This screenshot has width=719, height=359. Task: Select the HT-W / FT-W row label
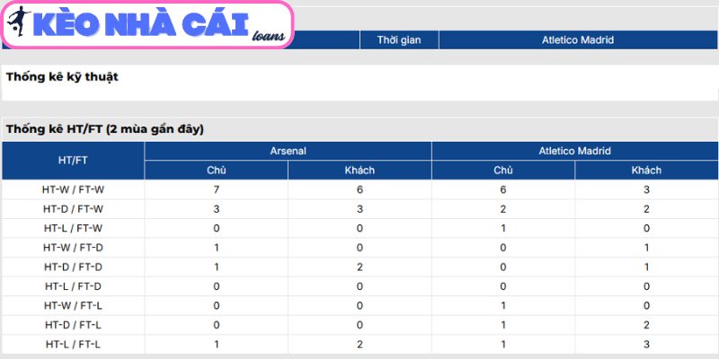click(x=74, y=189)
